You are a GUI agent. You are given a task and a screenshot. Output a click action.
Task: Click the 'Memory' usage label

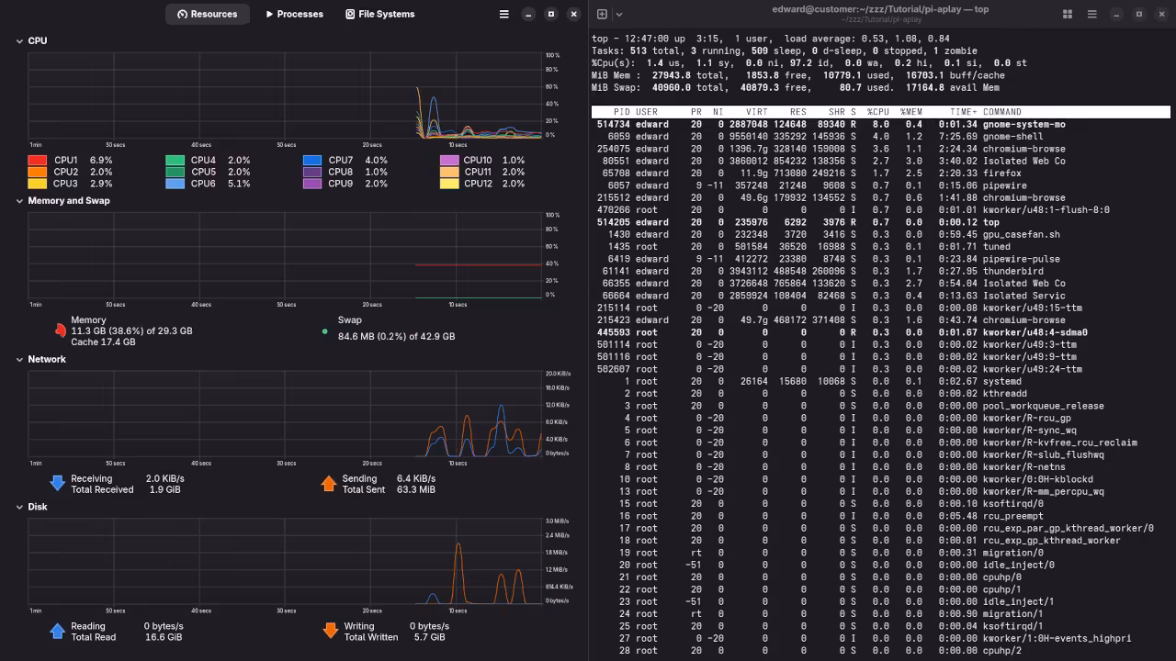89,319
